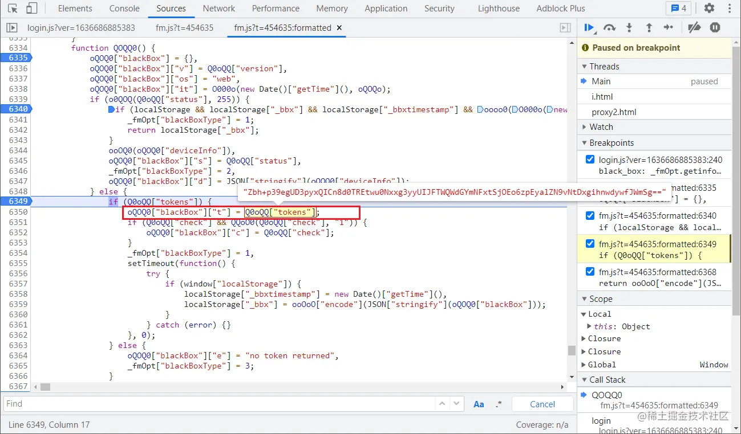Select the fm.js?t=454635 file tab
The width and height of the screenshot is (741, 434).
[184, 27]
